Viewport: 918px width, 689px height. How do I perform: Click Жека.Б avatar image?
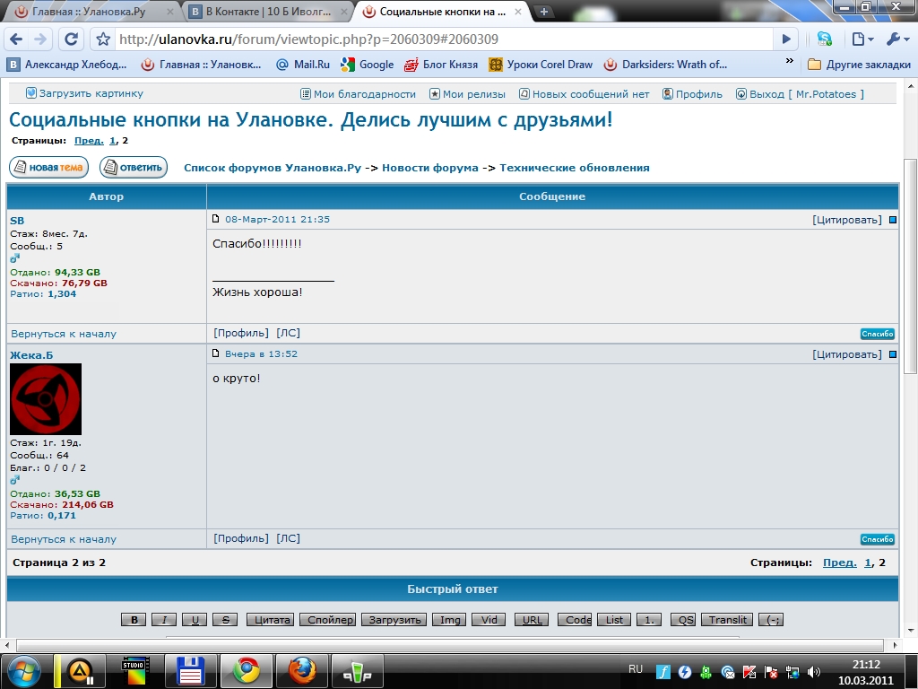46,399
